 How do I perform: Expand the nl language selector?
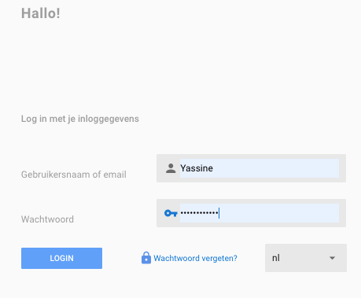click(306, 258)
